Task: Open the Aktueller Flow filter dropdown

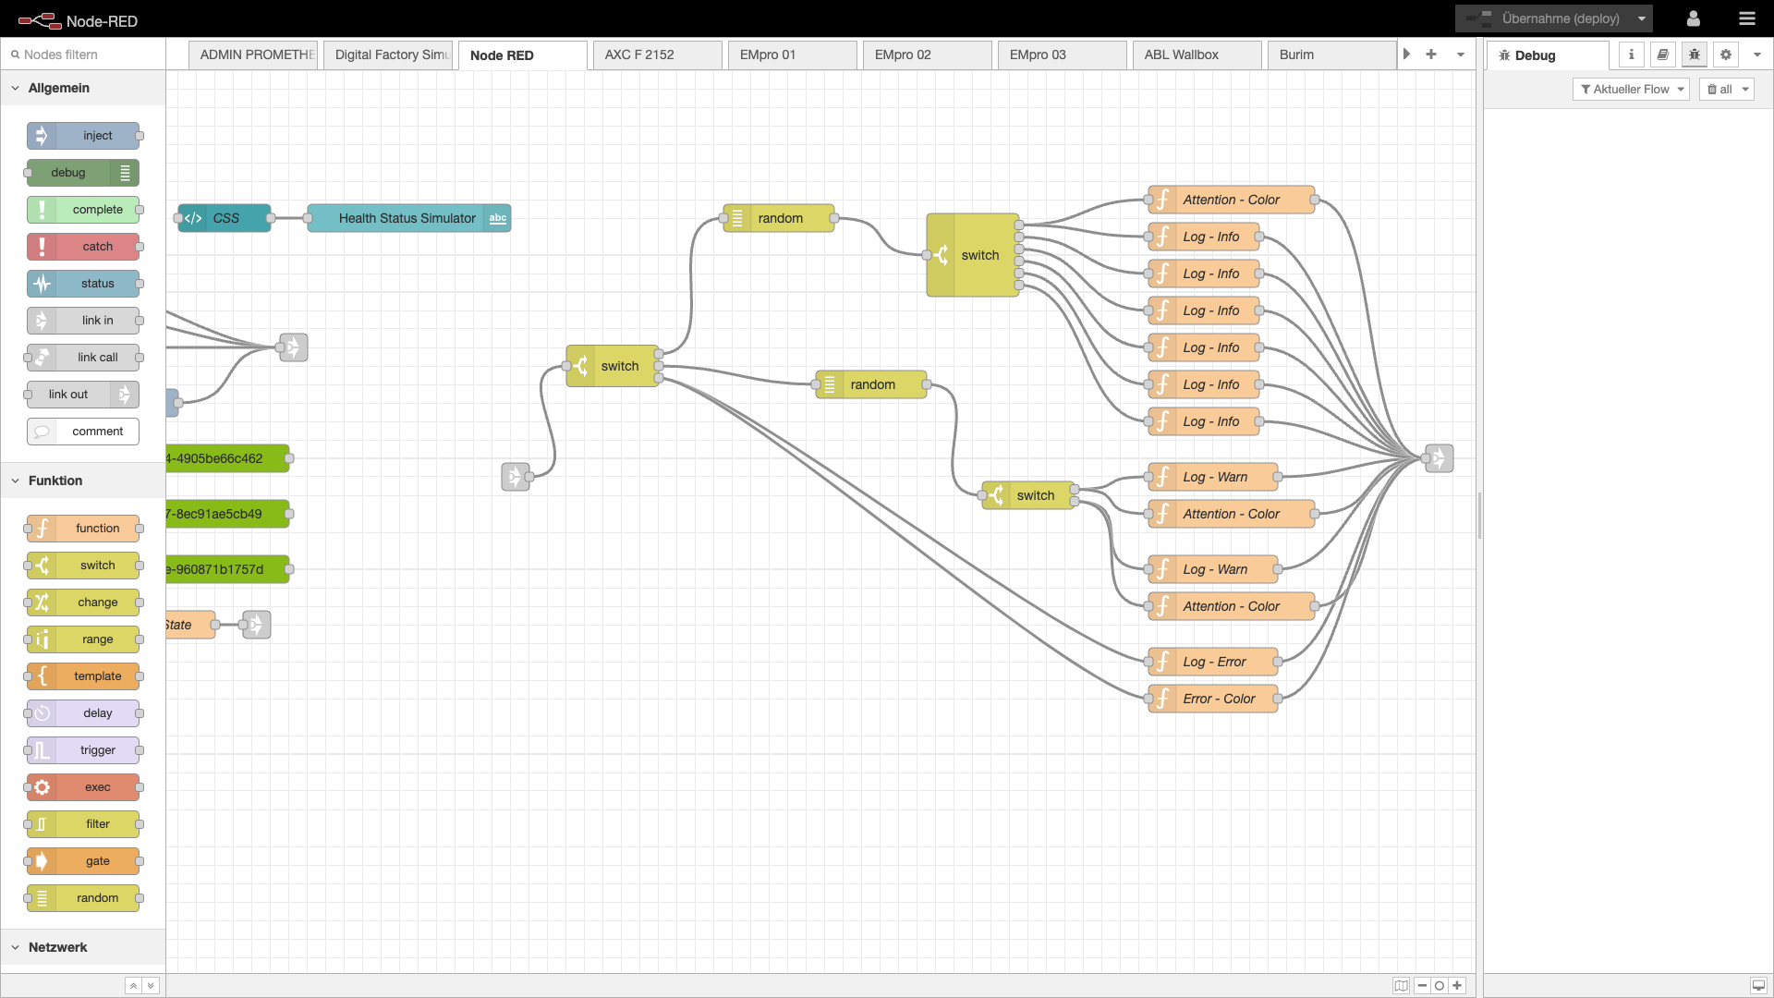Action: click(1630, 89)
